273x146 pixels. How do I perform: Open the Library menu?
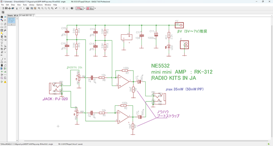(32, 5)
